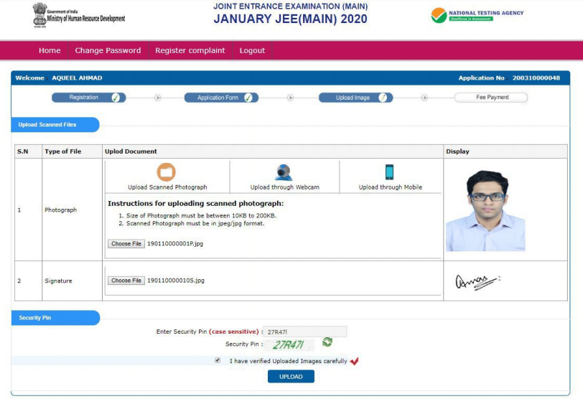Open the Register complaint page

[190, 50]
